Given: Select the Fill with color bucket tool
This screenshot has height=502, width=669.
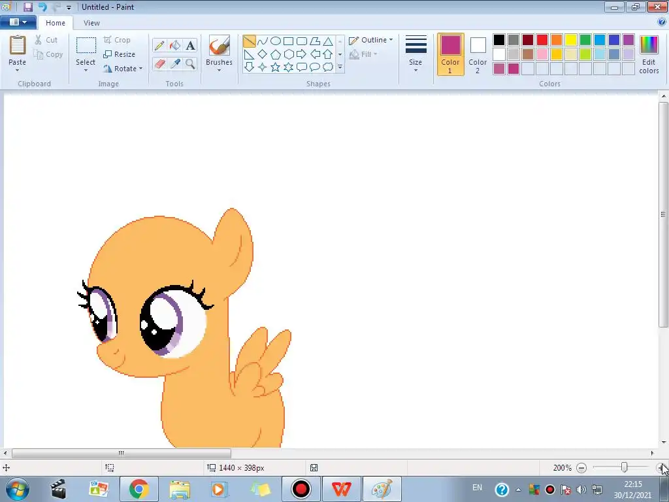Looking at the screenshot, I should click(x=175, y=45).
